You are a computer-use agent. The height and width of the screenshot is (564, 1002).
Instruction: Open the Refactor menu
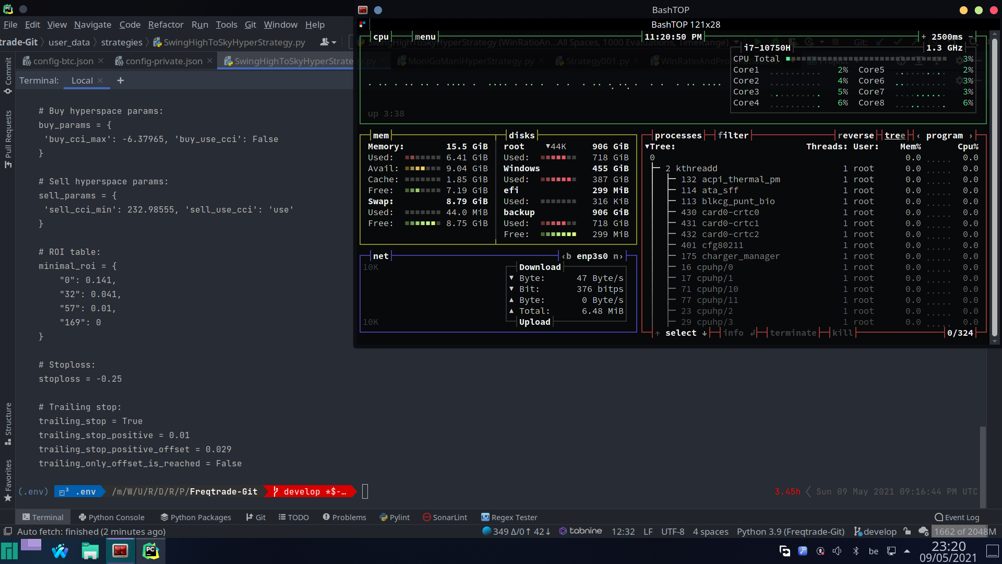pyautogui.click(x=165, y=25)
